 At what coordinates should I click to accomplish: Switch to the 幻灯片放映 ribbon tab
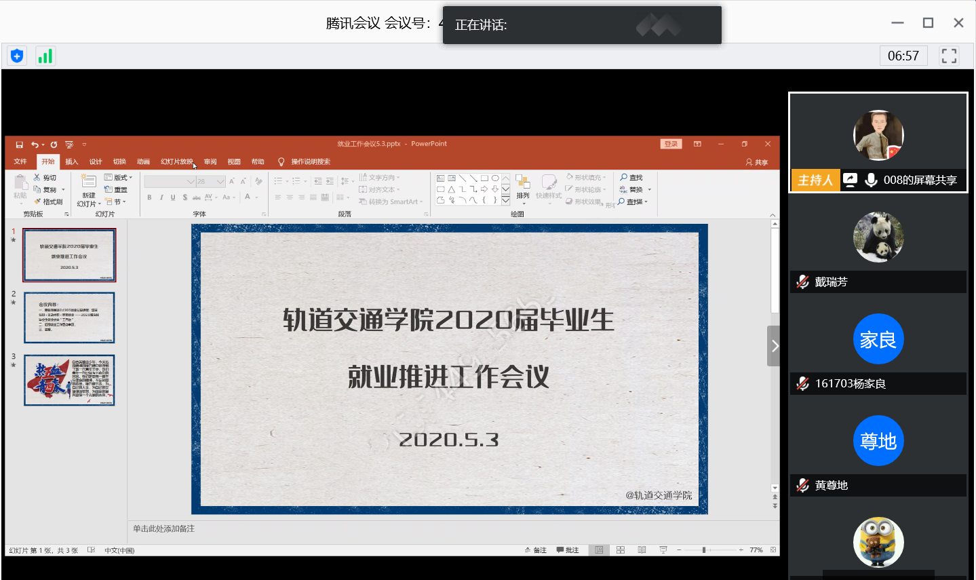(x=176, y=162)
